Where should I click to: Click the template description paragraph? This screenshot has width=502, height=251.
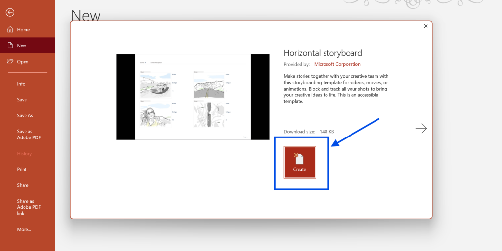pyautogui.click(x=336, y=89)
